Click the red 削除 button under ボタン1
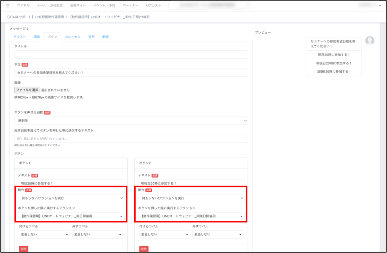 23,249
